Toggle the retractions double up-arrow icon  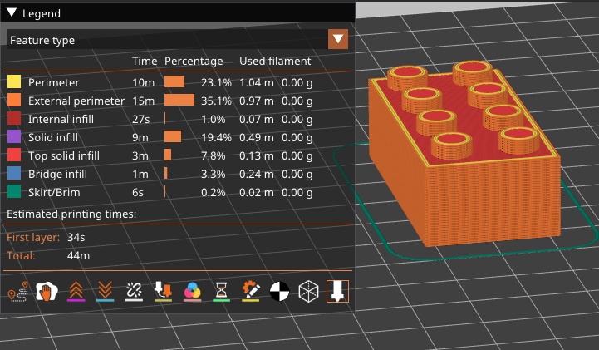pyautogui.click(x=76, y=292)
